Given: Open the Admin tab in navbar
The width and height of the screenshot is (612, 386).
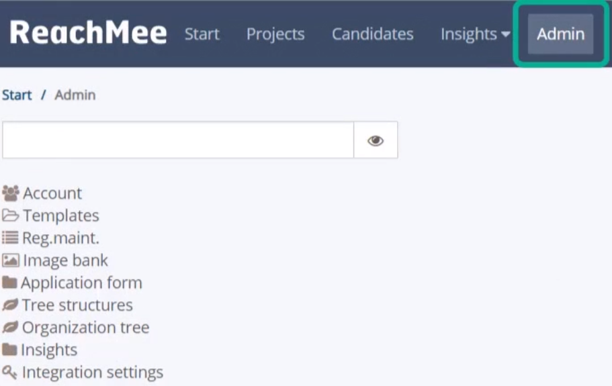Looking at the screenshot, I should (560, 34).
